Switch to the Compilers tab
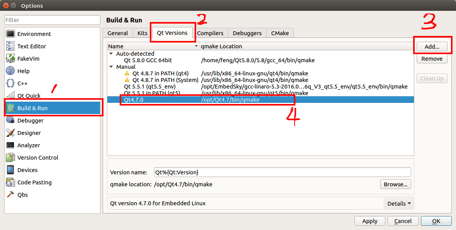This screenshot has width=456, height=230. pyautogui.click(x=211, y=33)
